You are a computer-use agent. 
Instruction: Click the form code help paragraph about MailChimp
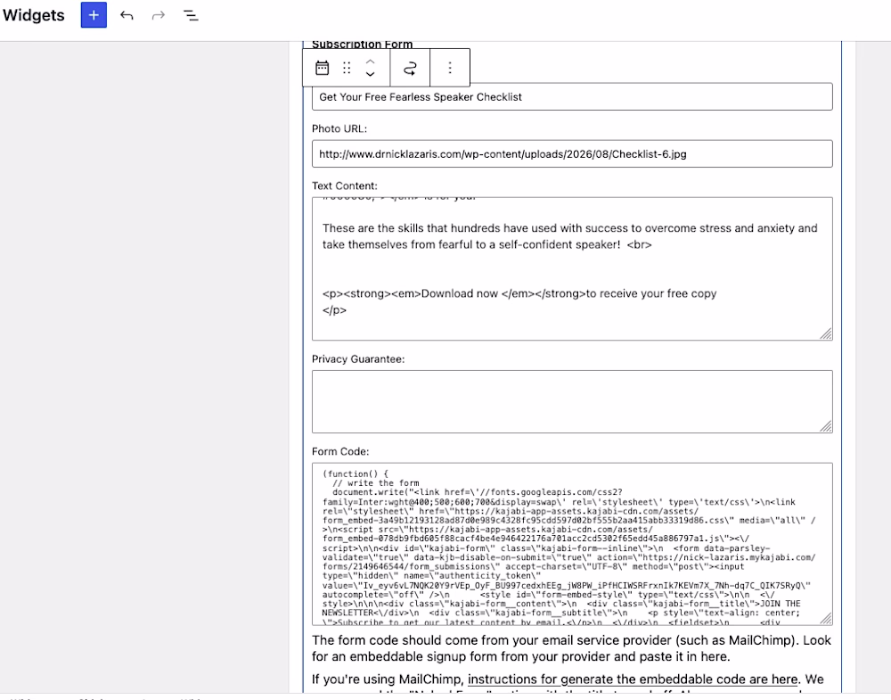(572, 648)
